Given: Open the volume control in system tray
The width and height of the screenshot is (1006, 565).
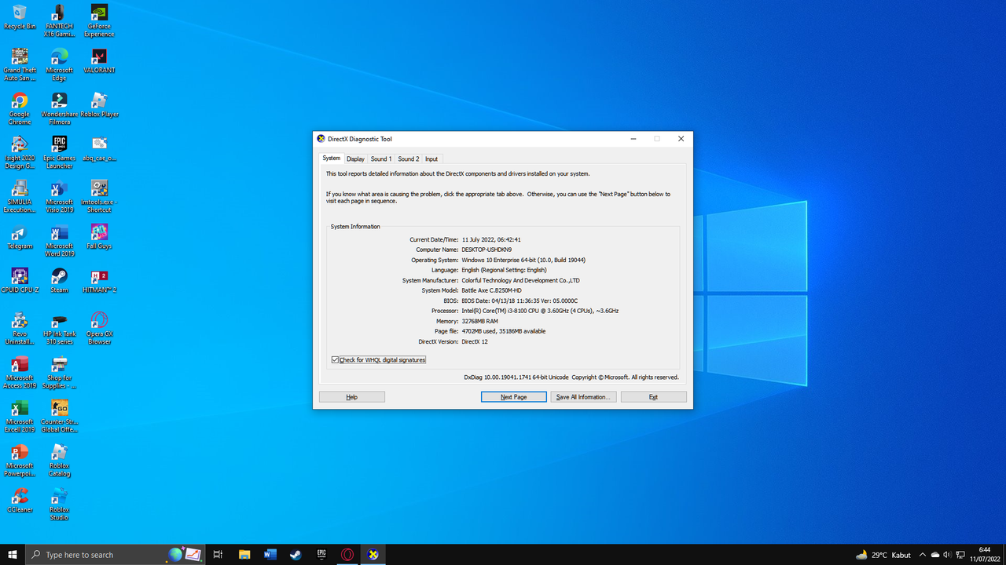Looking at the screenshot, I should point(947,554).
